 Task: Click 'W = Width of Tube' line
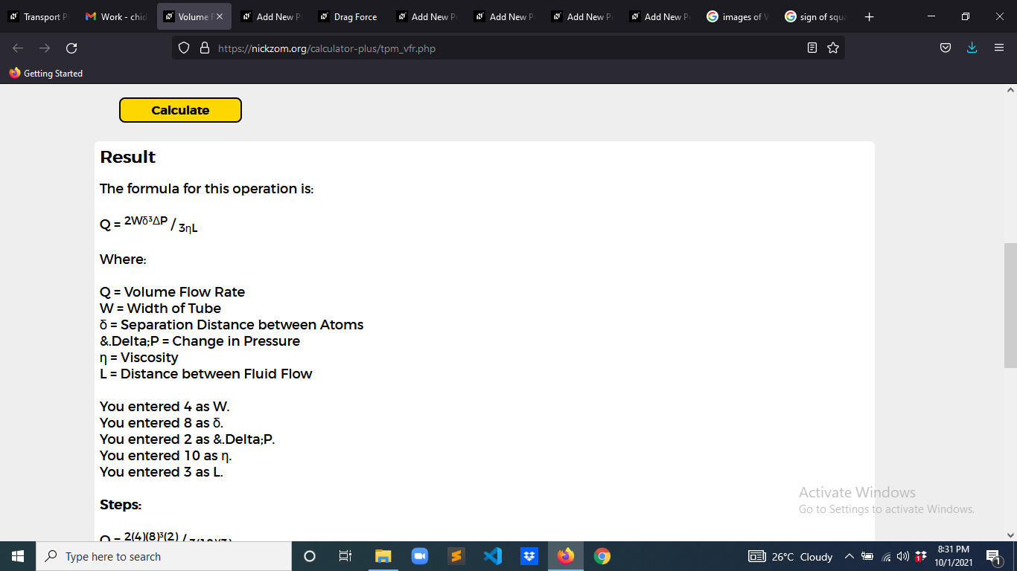(160, 309)
